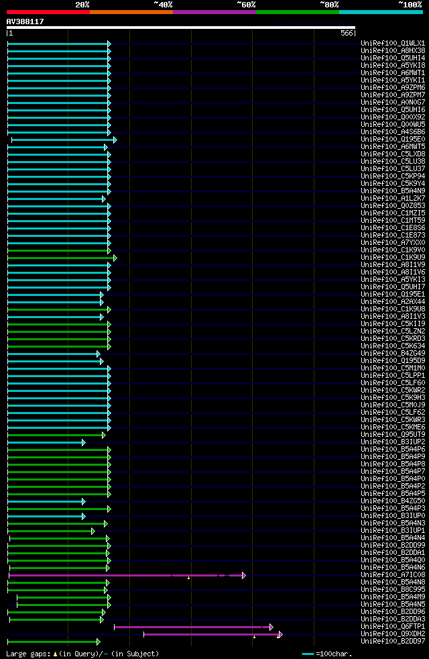Select hit label UniRef100_Q95UT9

(x=393, y=435)
